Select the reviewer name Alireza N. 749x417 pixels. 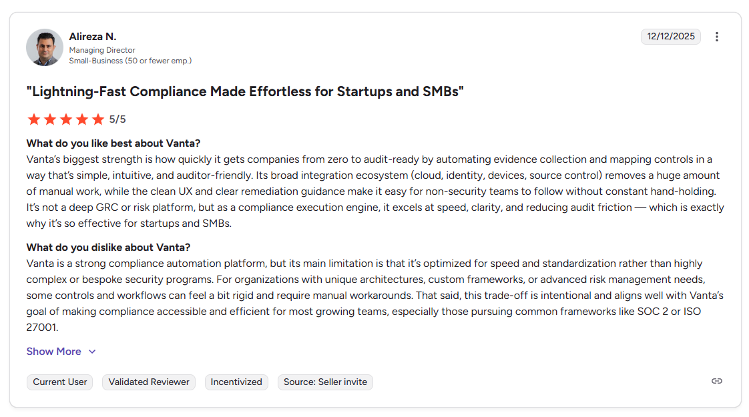[93, 36]
